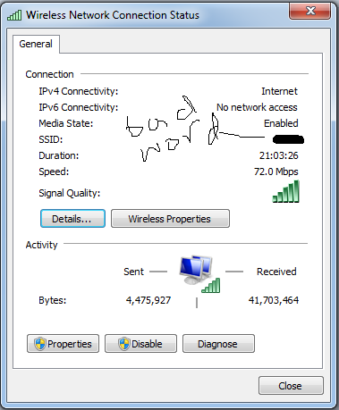Click the wireless signal icon in title bar

pyautogui.click(x=14, y=15)
